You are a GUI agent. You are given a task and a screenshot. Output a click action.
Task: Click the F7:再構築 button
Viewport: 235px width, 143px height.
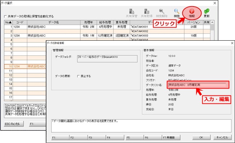pos(171,138)
